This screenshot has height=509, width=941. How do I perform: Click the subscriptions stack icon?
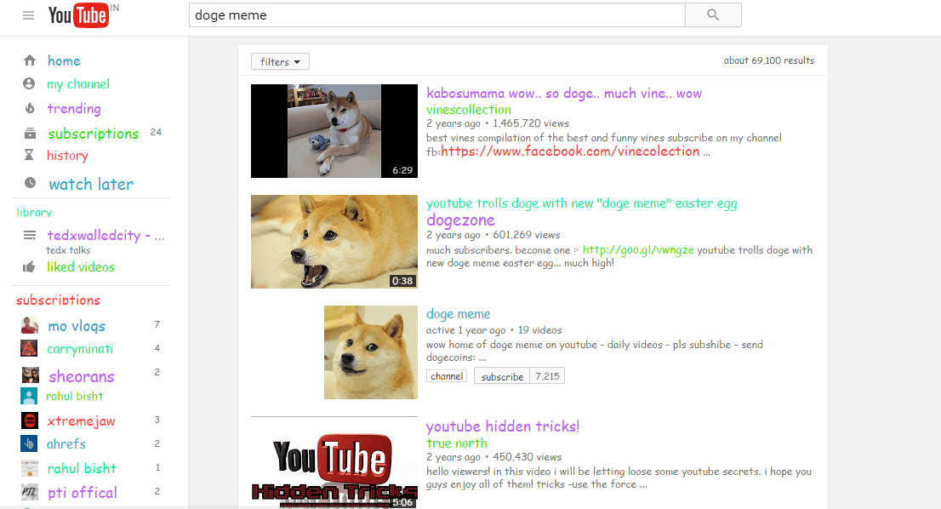30,134
